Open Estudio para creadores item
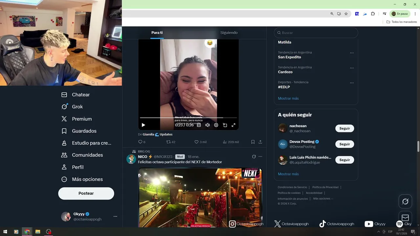This screenshot has height=236, width=420. 86,143
